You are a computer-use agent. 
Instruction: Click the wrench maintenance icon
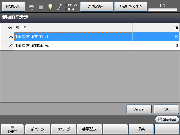click(60, 7)
